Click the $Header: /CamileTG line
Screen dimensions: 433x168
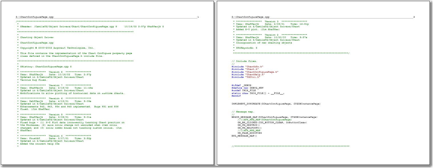click(x=90, y=26)
